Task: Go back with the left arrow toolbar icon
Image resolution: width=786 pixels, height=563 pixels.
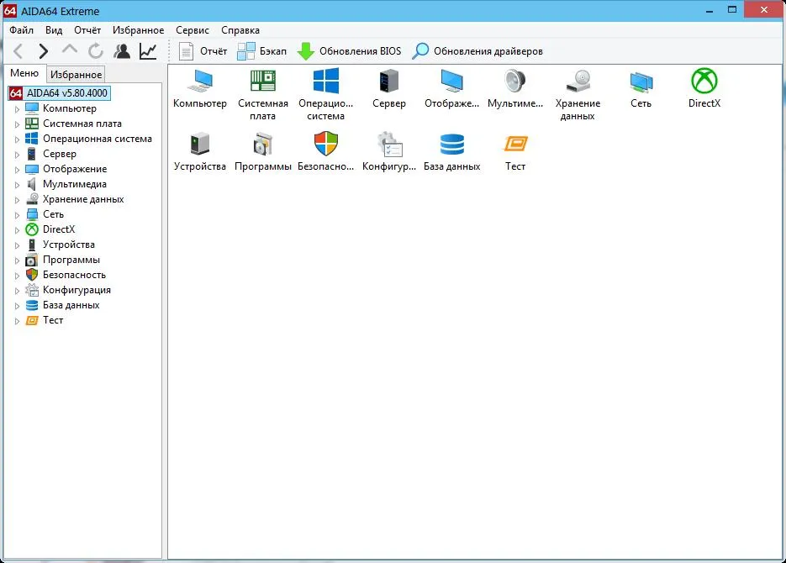Action: pyautogui.click(x=18, y=51)
